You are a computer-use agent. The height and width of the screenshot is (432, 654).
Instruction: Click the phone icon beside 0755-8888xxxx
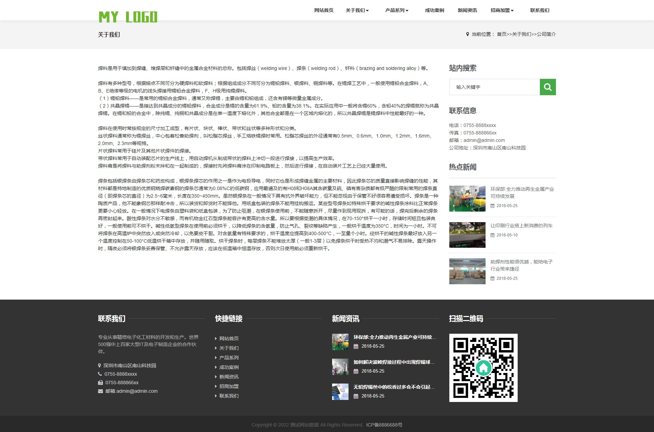[x=99, y=374]
